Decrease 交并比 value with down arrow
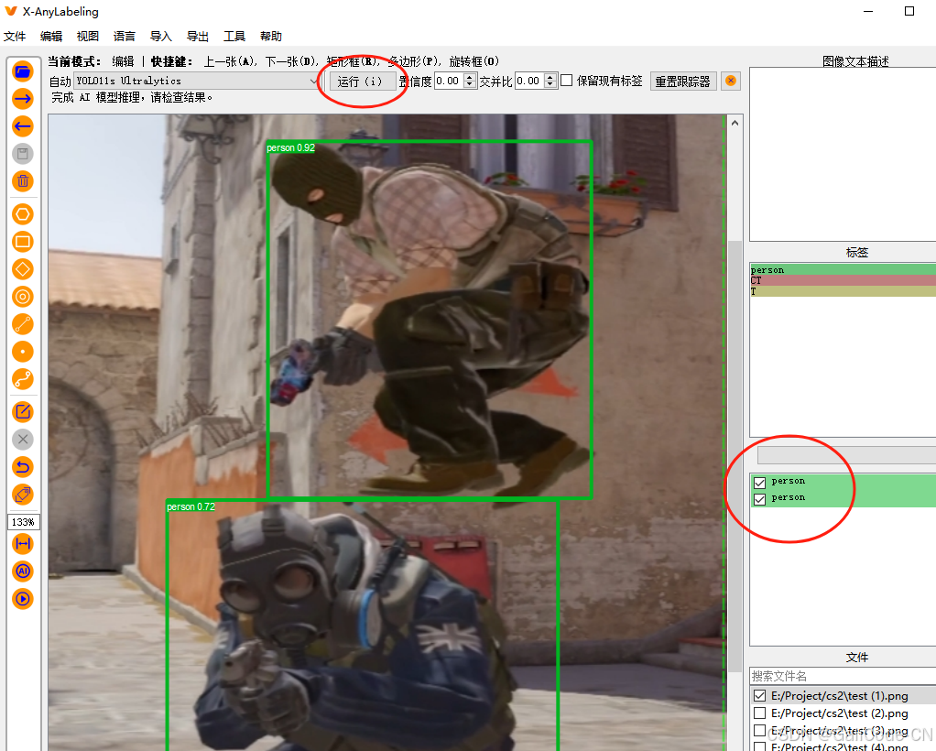This screenshot has height=751, width=936. [x=551, y=85]
